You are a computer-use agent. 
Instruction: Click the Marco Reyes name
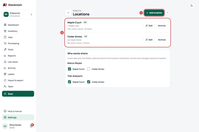click(75, 63)
